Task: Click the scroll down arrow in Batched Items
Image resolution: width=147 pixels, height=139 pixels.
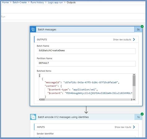Action: (134, 99)
